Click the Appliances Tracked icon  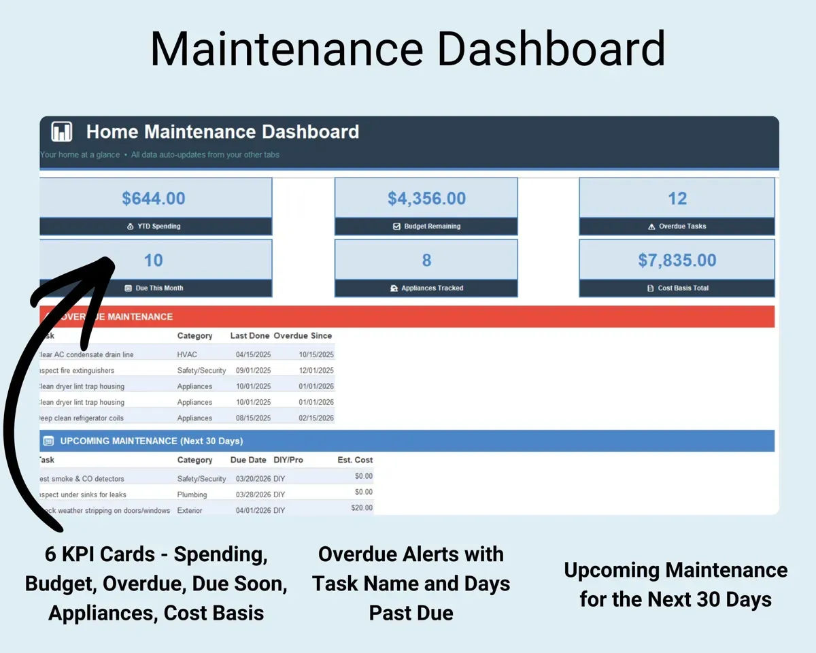[x=394, y=288]
